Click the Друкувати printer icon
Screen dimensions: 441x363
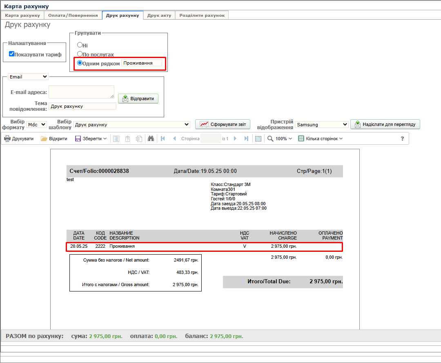[x=7, y=139]
